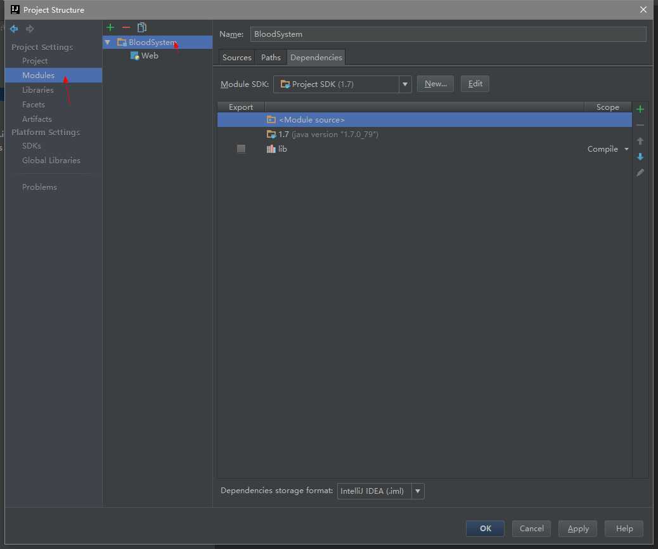Add a dependency with green plus
658x549 pixels.
[640, 109]
